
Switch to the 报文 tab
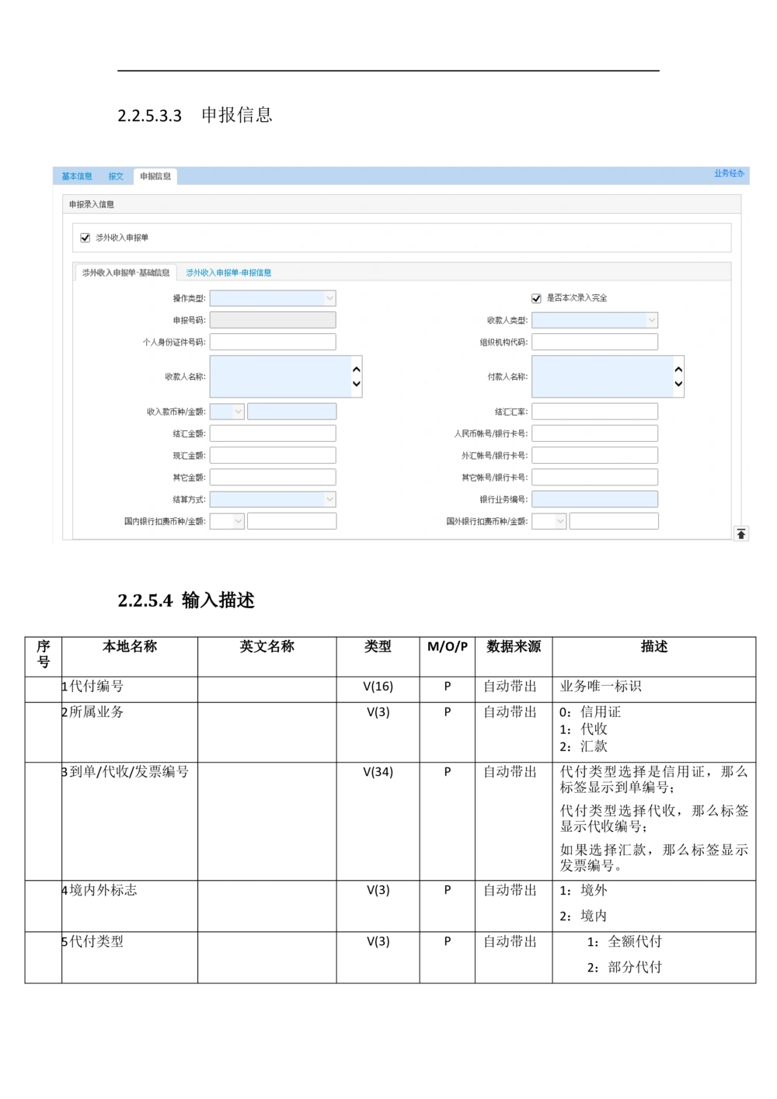(116, 176)
